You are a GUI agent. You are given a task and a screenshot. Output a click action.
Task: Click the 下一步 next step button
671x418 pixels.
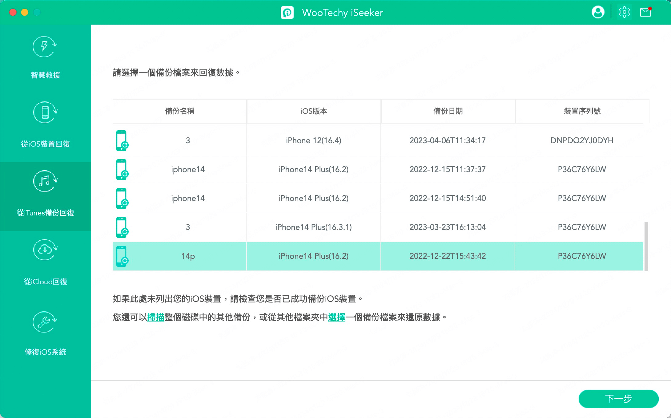coord(618,399)
